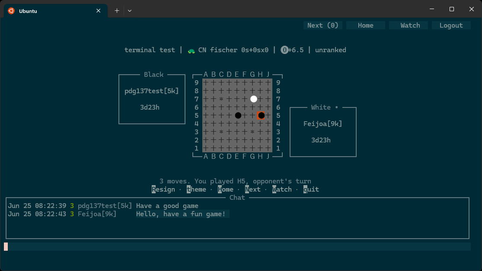Open the terminal profiles dropdown arrow
Screen dimensions: 482x271
(130, 11)
